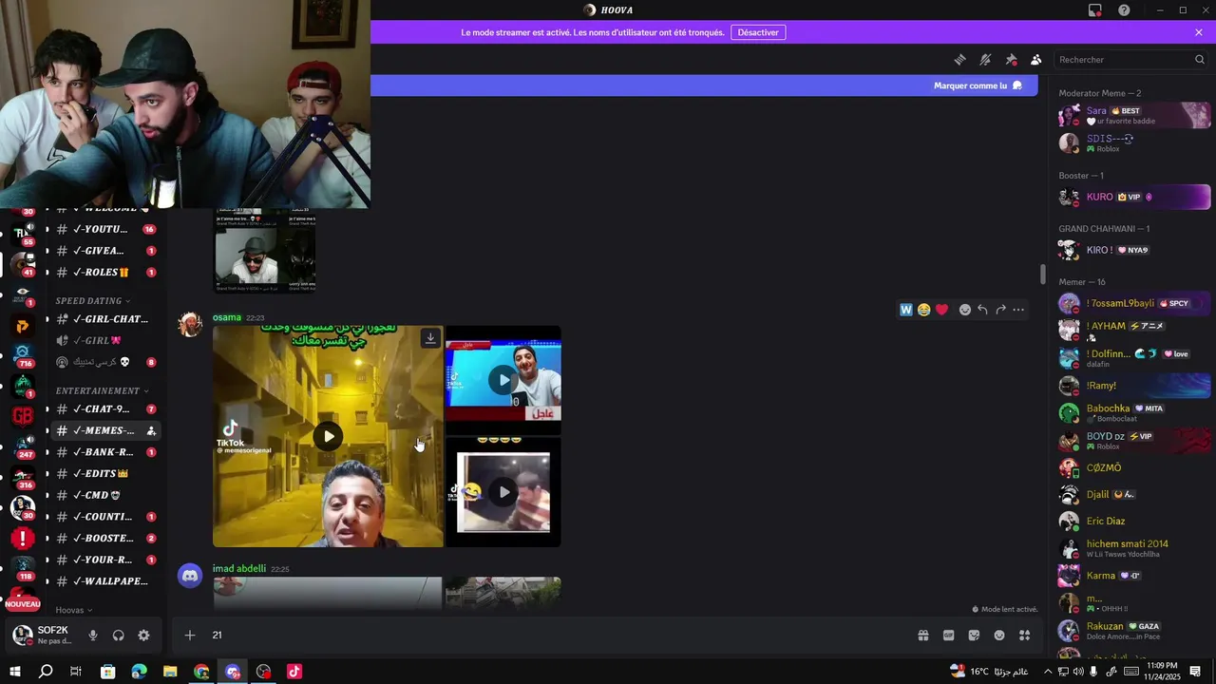This screenshot has width=1216, height=684.
Task: Add the laughing emoji reaction on osama's message
Action: 923,310
